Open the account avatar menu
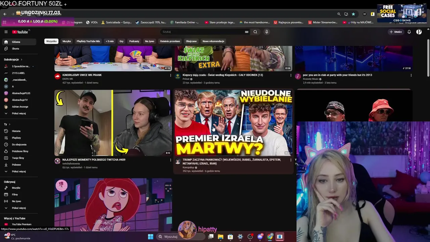 [x=419, y=32]
